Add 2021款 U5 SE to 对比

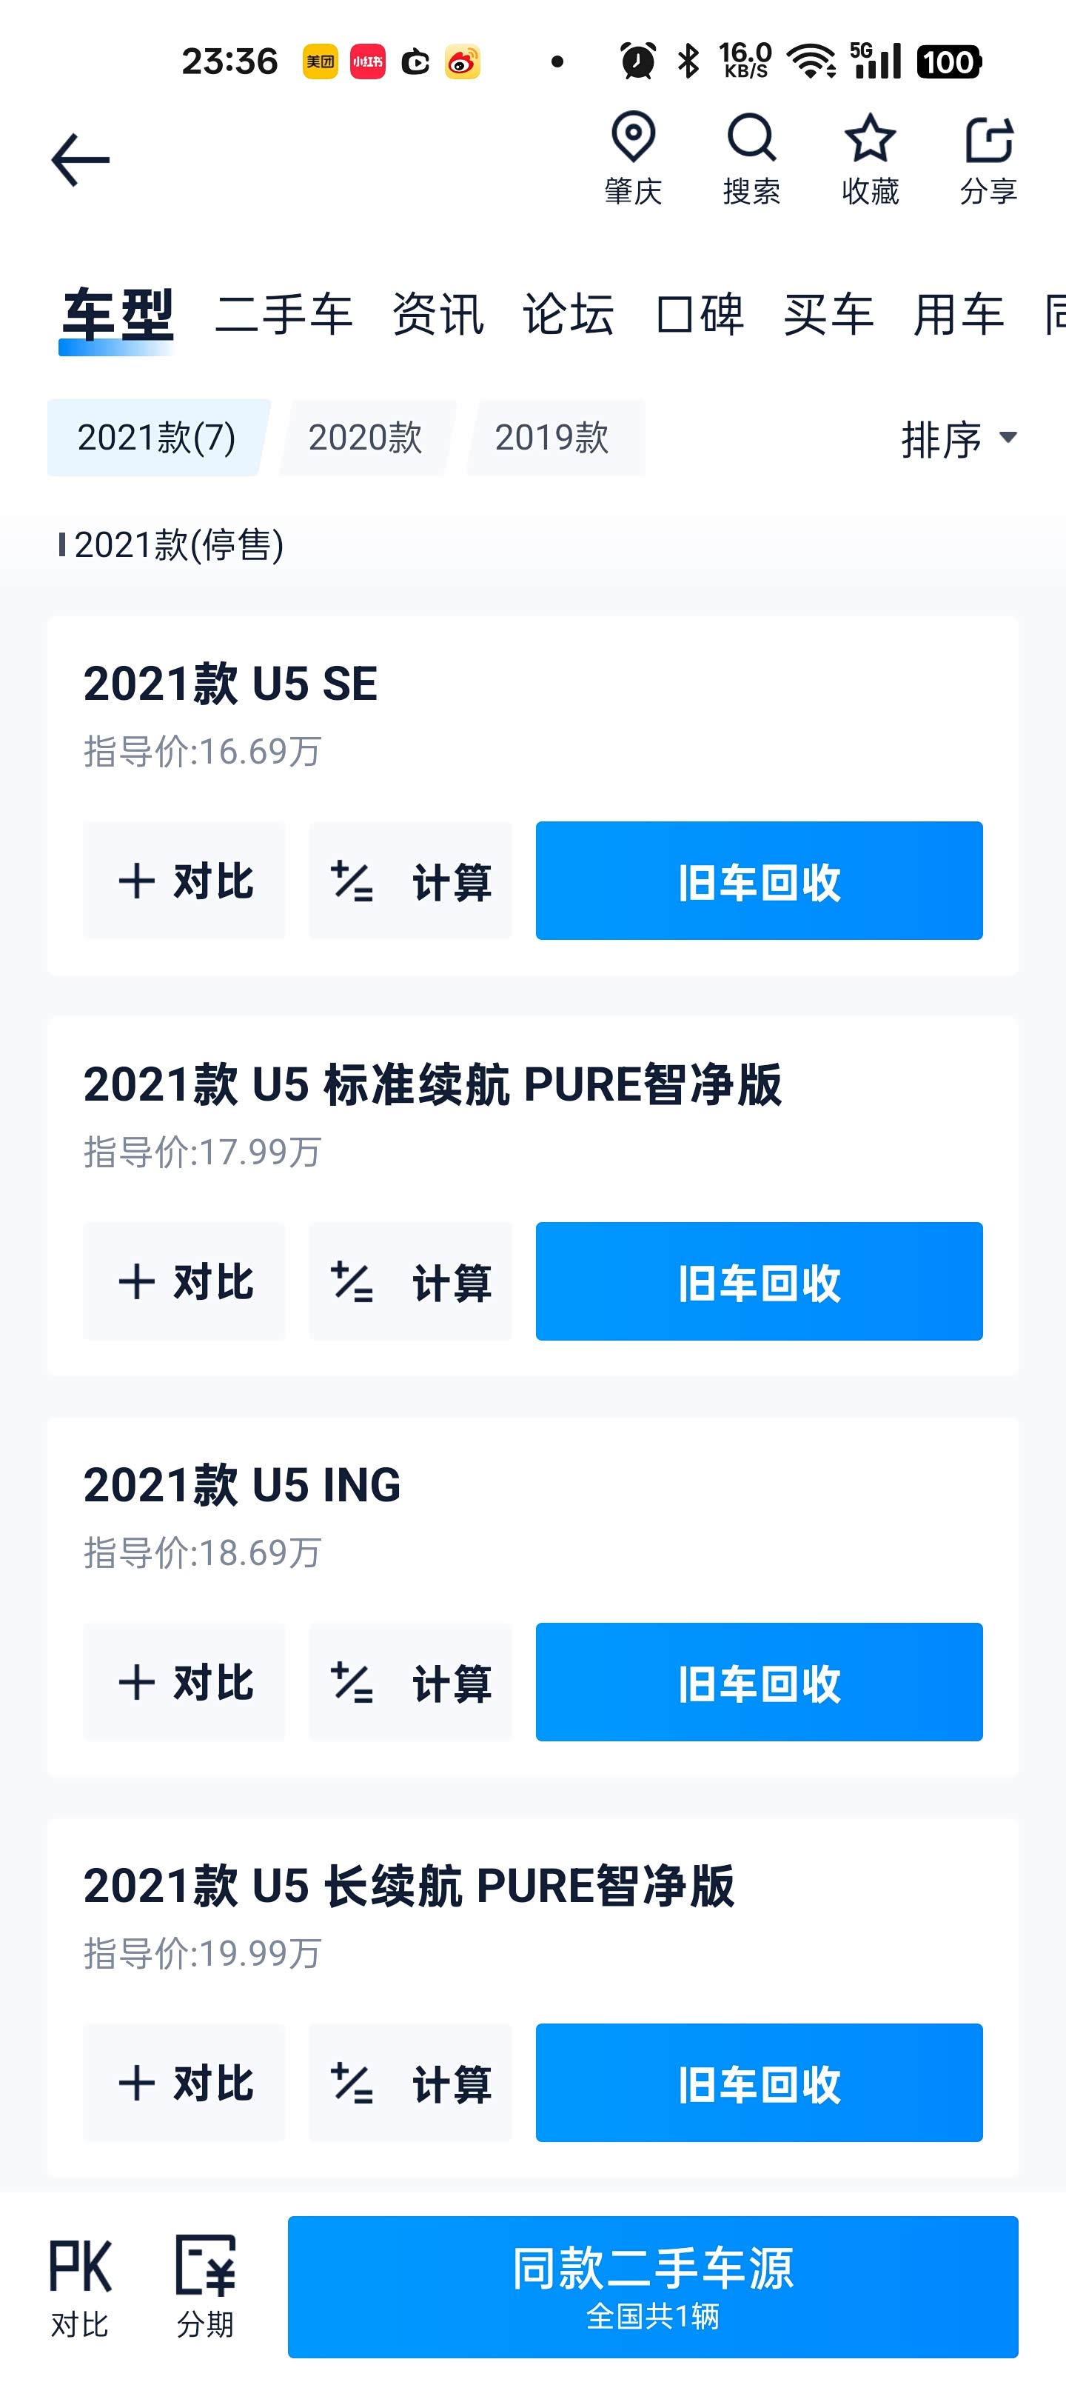pyautogui.click(x=185, y=881)
